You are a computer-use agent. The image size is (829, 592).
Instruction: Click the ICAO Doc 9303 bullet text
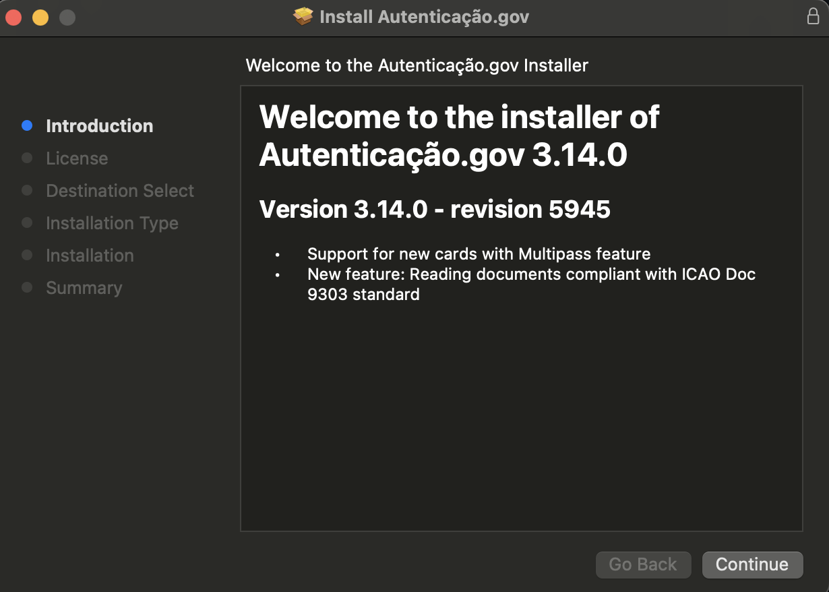(531, 284)
